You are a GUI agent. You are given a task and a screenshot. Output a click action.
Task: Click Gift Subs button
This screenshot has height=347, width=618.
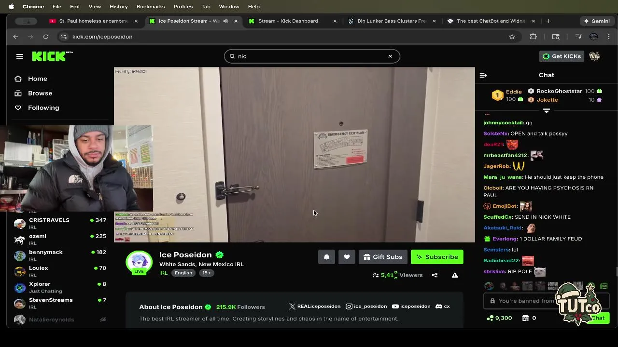tap(383, 257)
